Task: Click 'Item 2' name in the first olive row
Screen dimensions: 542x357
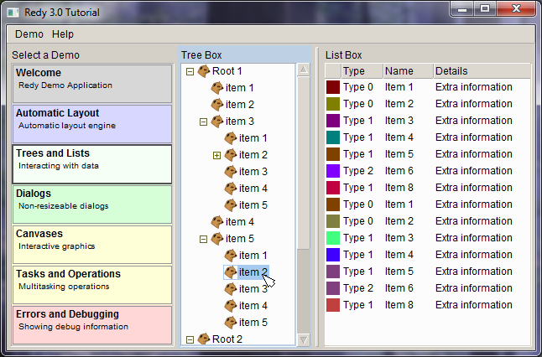Action: tap(399, 104)
